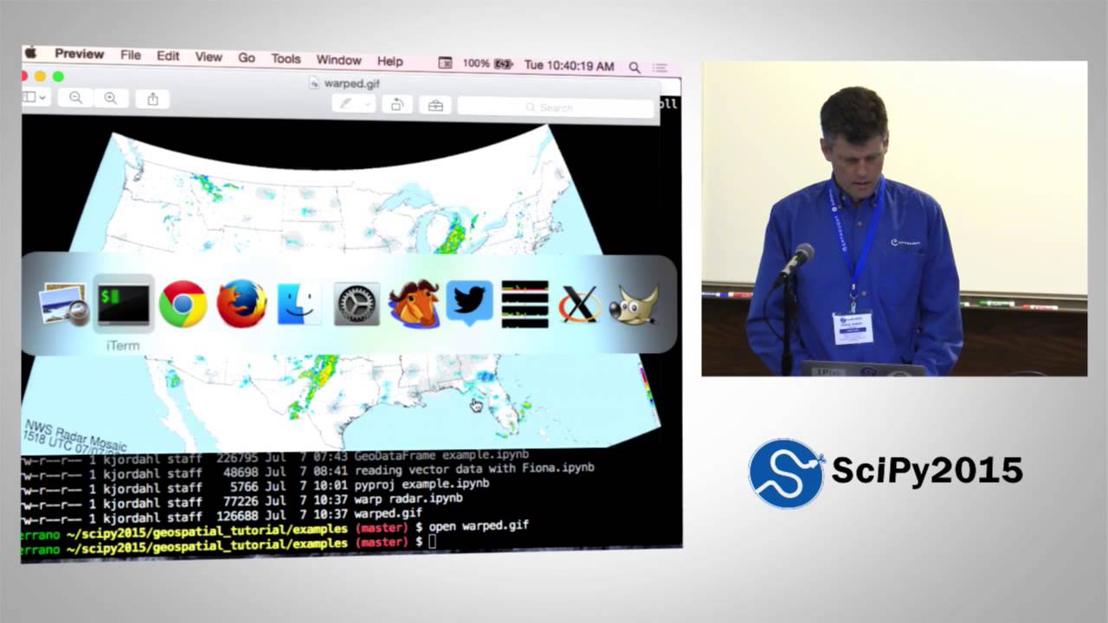This screenshot has height=623, width=1108.
Task: Open System Preferences from app switcher
Action: pos(357,305)
